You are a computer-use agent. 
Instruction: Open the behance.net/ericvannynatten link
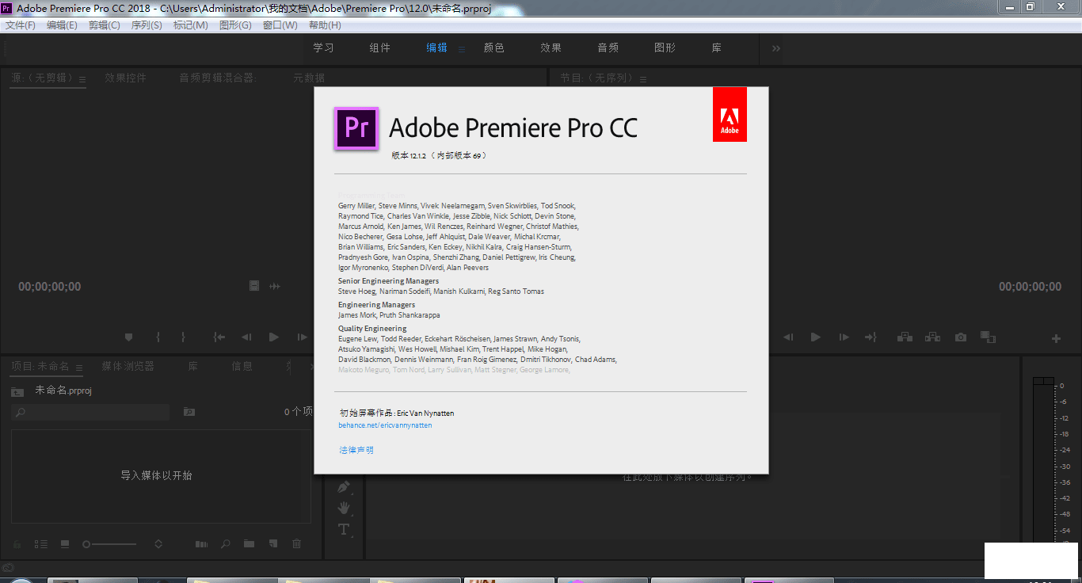pos(385,425)
